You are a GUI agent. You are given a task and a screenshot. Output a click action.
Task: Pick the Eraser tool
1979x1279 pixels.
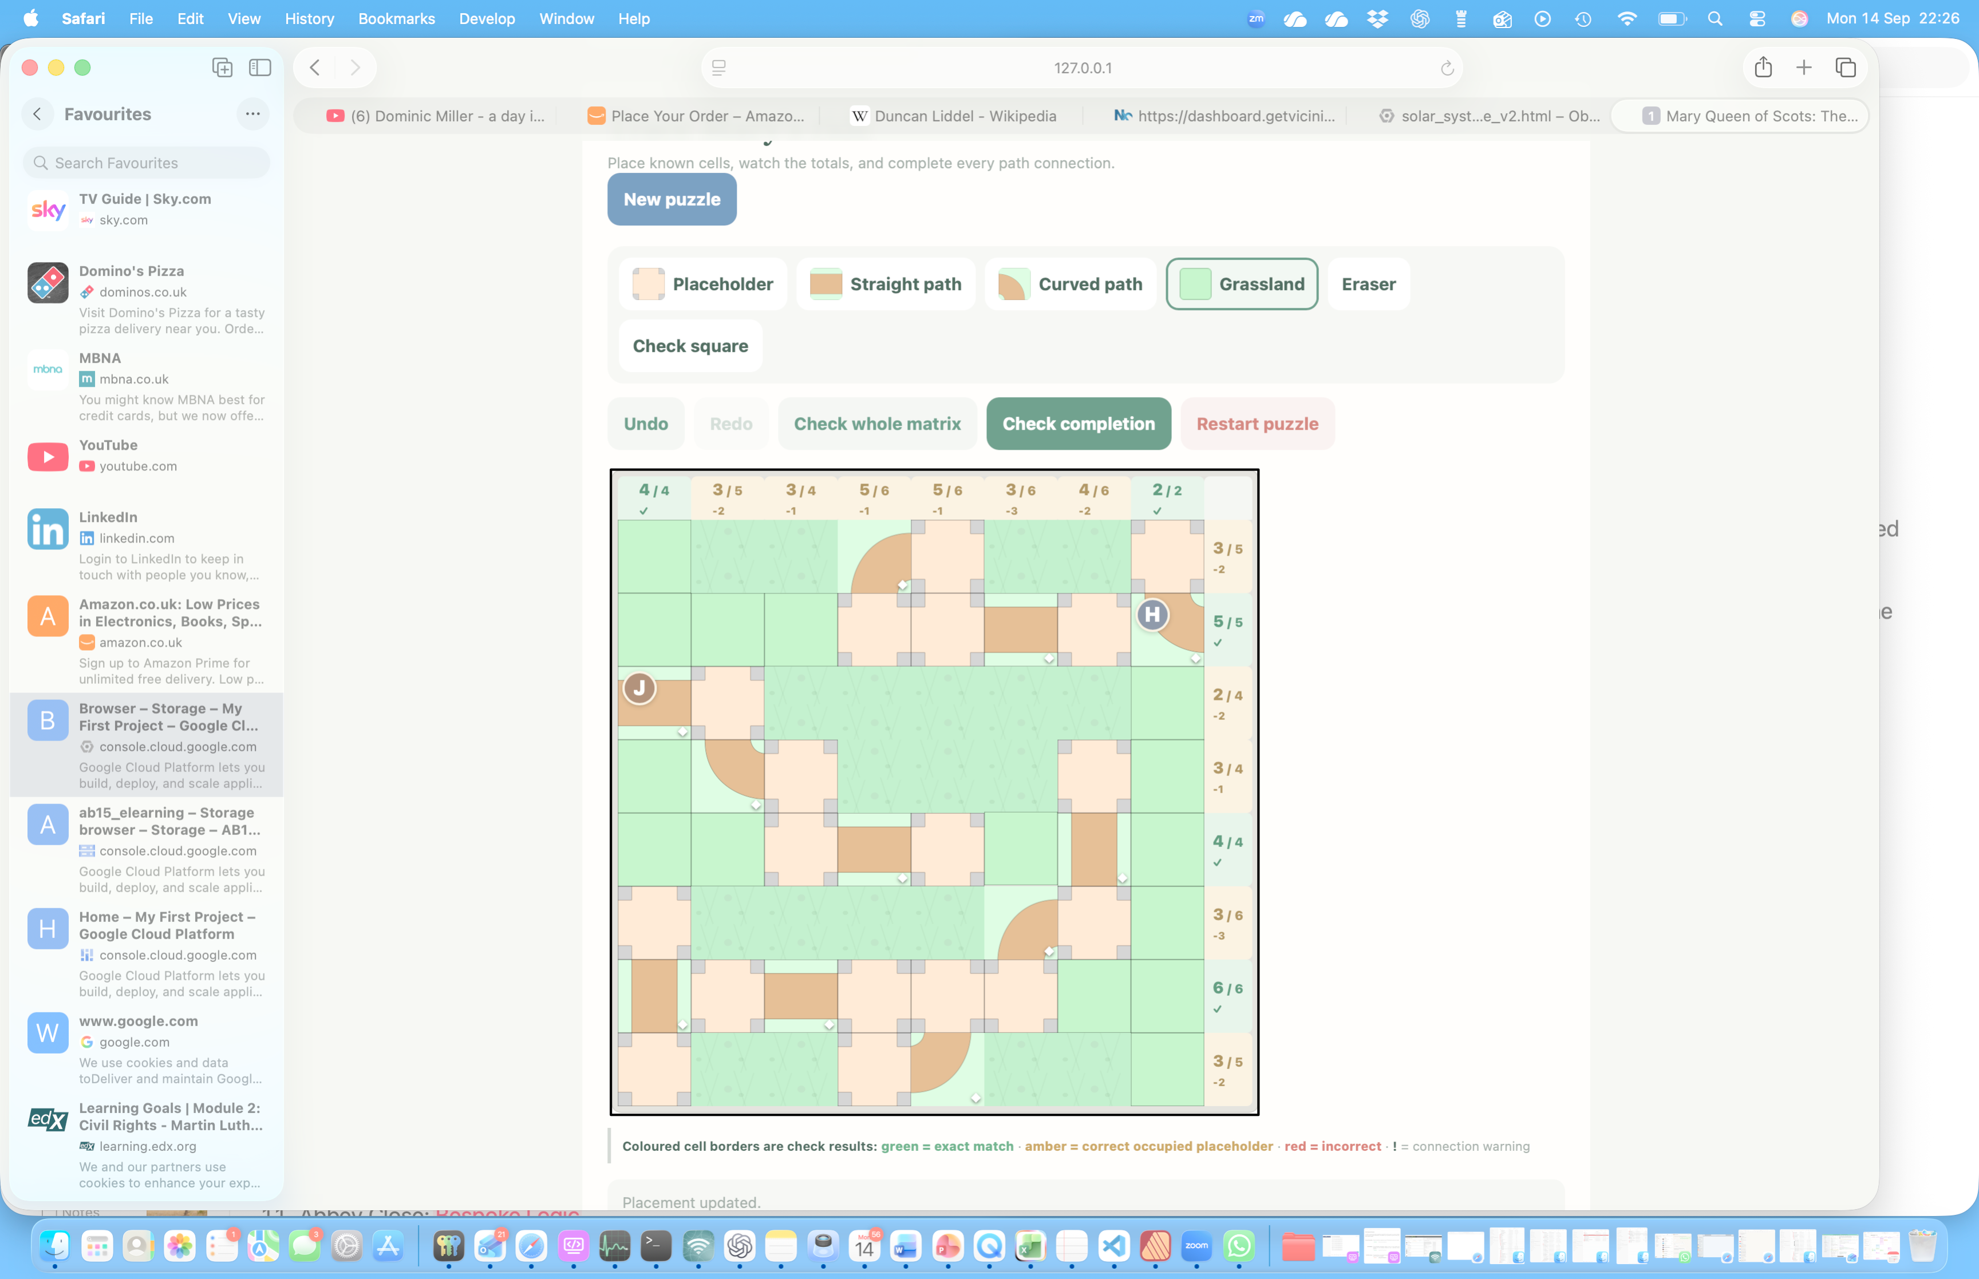[1368, 284]
